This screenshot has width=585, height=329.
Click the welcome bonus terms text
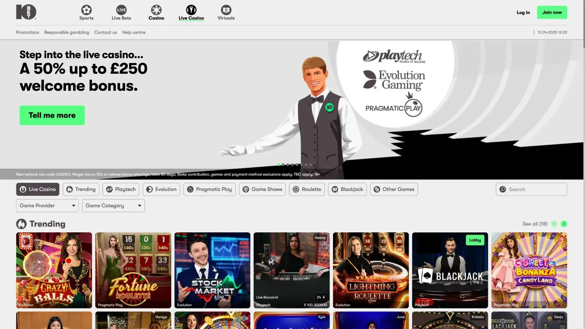click(168, 174)
